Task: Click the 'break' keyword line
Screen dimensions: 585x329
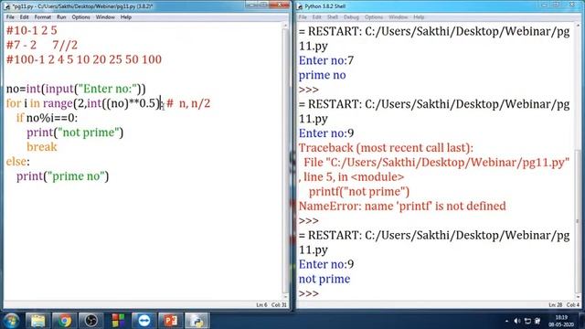Action: pos(42,147)
